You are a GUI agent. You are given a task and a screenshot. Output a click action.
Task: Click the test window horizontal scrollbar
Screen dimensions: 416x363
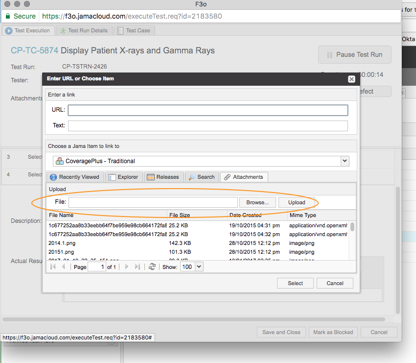(x=194, y=319)
